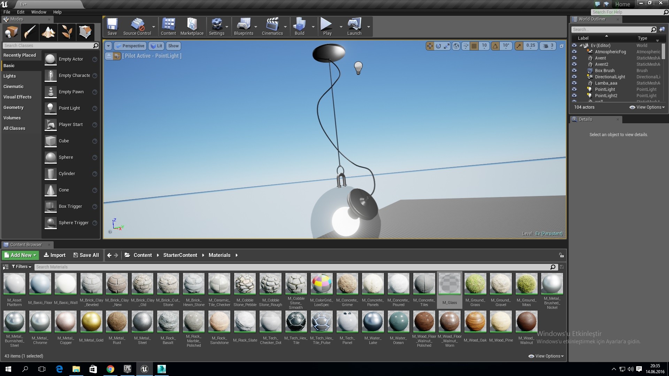Open the Blueprints toolbar button
Viewport: 669px width, 376px height.
(244, 26)
